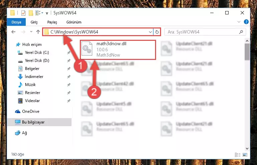257x165 pixels.
Task: Click pin icon next to İndirmeler
Action: [x=69, y=77]
